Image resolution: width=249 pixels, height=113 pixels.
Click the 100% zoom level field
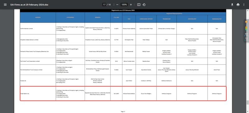[124, 5]
